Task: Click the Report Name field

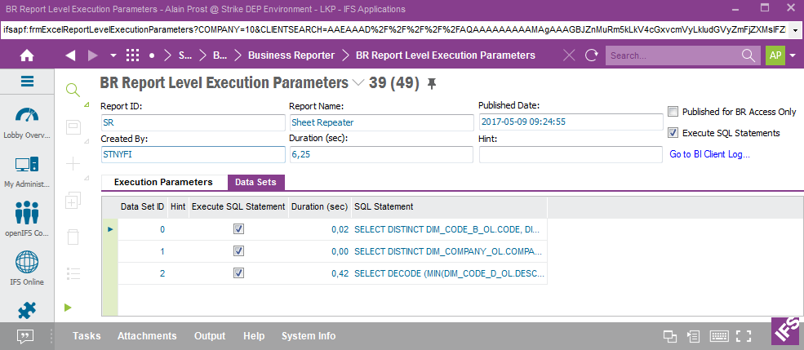Action: (x=381, y=122)
